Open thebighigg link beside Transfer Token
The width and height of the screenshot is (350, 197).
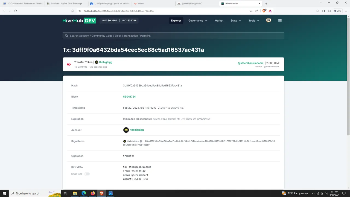pyautogui.click(x=106, y=62)
